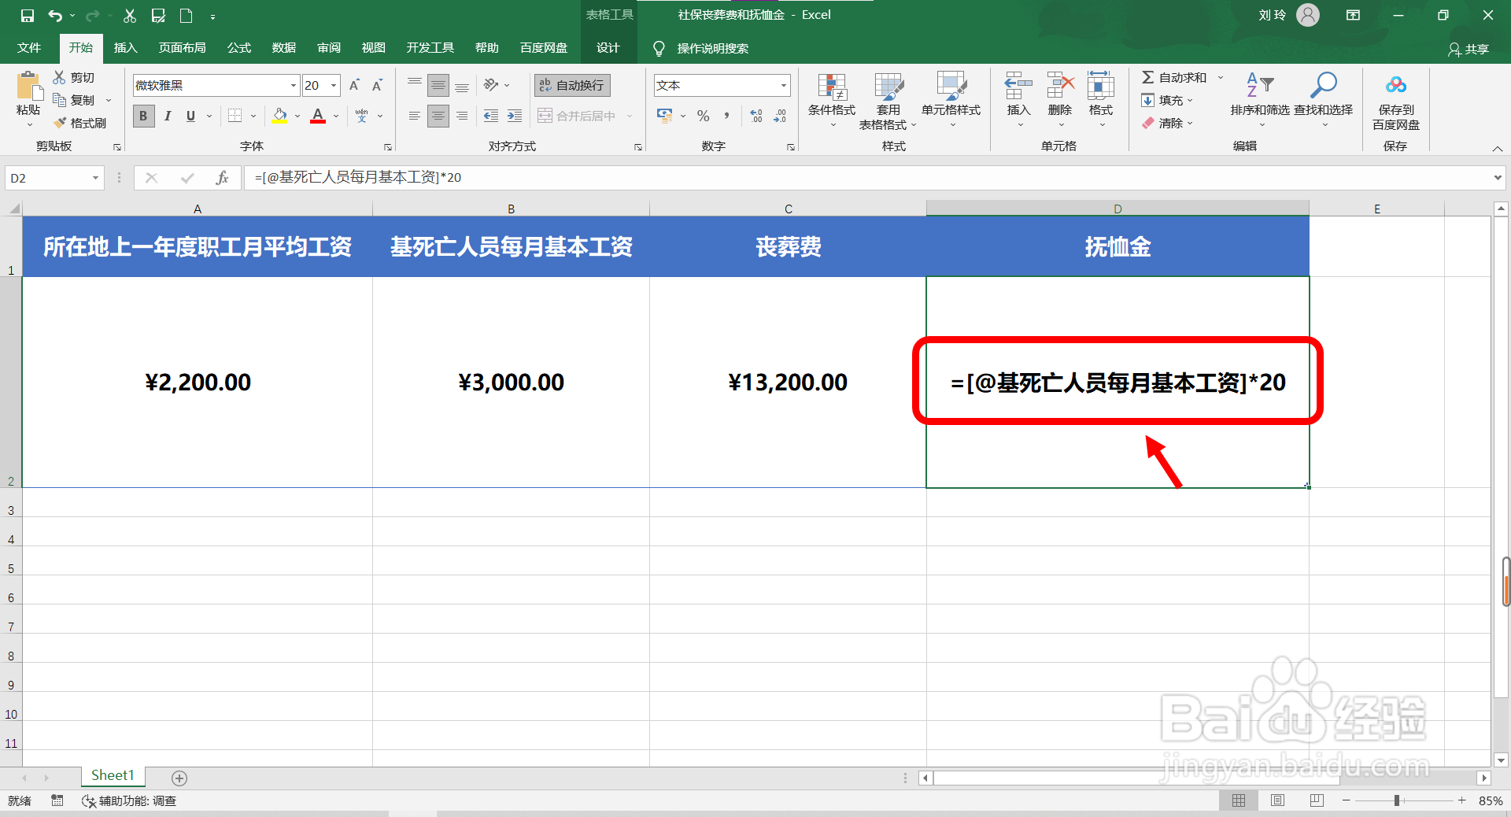The height and width of the screenshot is (817, 1511).
Task: Click the 共享 button
Action: click(1470, 48)
